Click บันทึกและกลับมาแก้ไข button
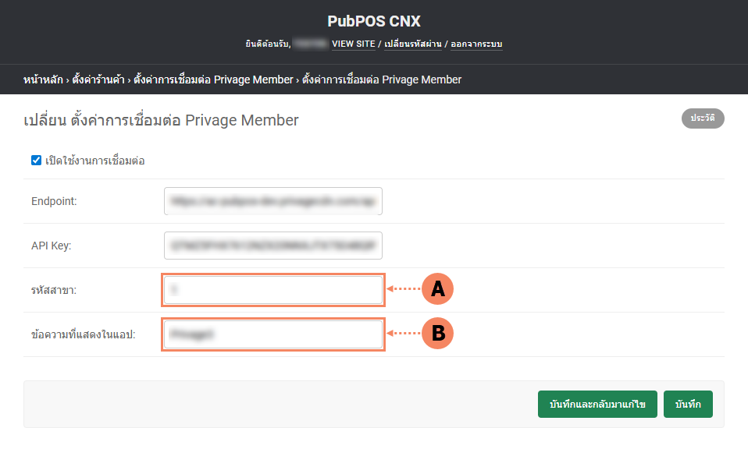748x456 pixels. tap(597, 405)
